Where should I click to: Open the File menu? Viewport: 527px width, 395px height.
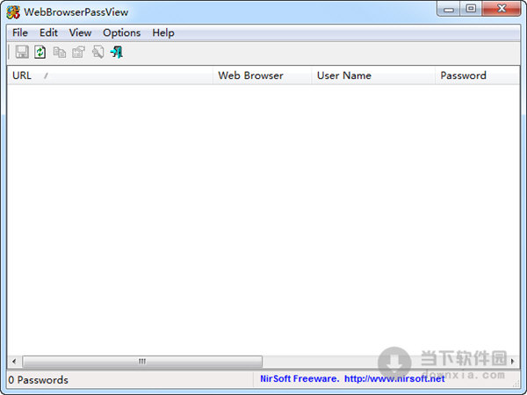(20, 33)
